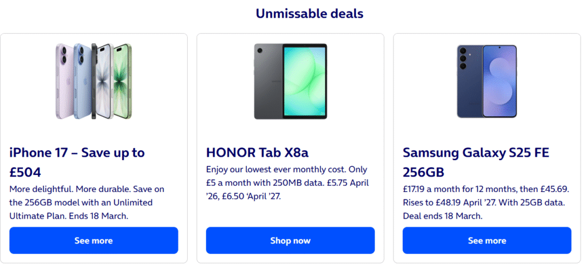Click the HONOR tablet product image
Screen dimensions: 584x266
click(x=290, y=81)
